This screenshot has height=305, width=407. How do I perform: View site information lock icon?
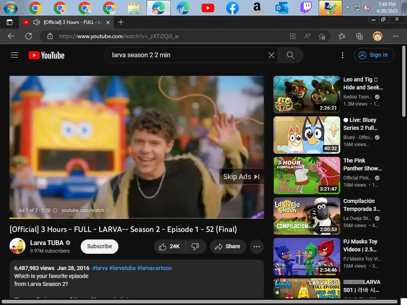(x=50, y=36)
